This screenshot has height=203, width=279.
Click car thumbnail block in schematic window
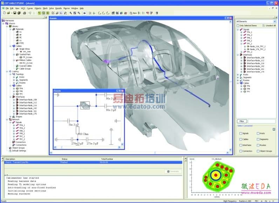coord(85,105)
